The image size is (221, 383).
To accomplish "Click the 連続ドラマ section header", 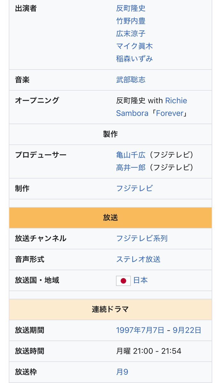I will pos(111,310).
